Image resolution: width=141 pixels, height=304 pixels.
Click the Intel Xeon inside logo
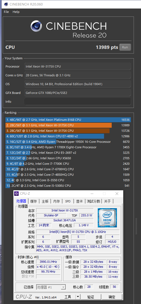(107, 218)
